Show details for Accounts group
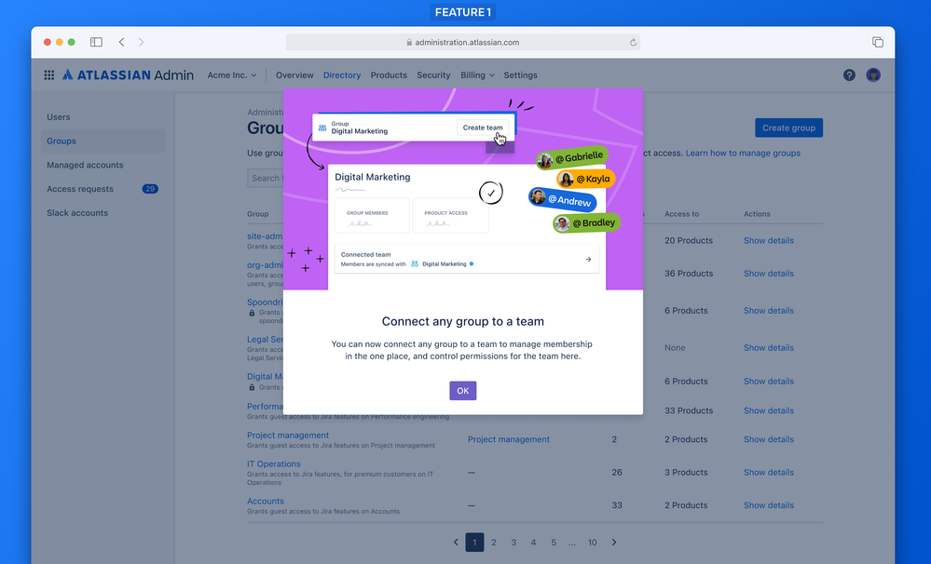This screenshot has height=564, width=931. (769, 505)
